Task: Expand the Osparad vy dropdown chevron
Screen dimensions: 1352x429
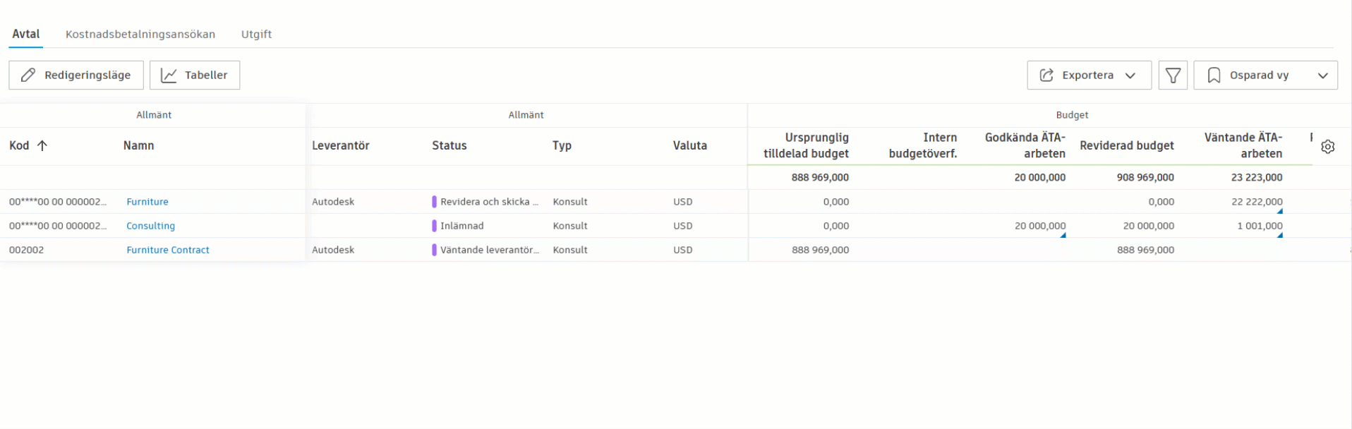Action: [1322, 75]
